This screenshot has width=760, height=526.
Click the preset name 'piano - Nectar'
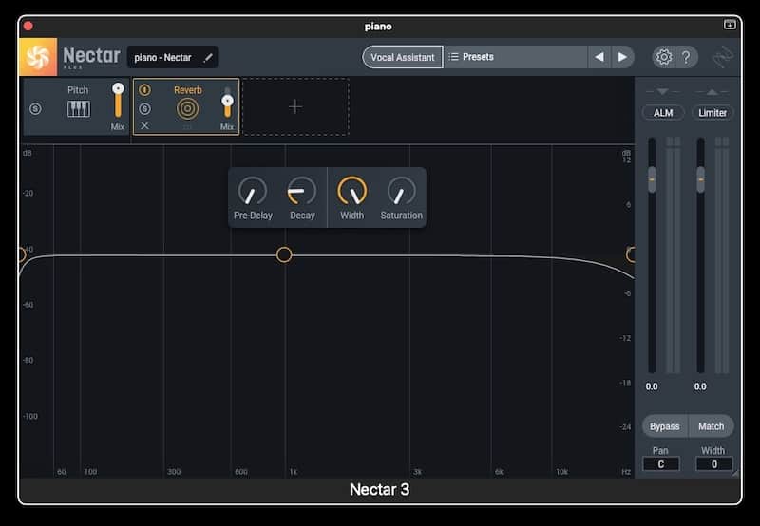coord(162,58)
